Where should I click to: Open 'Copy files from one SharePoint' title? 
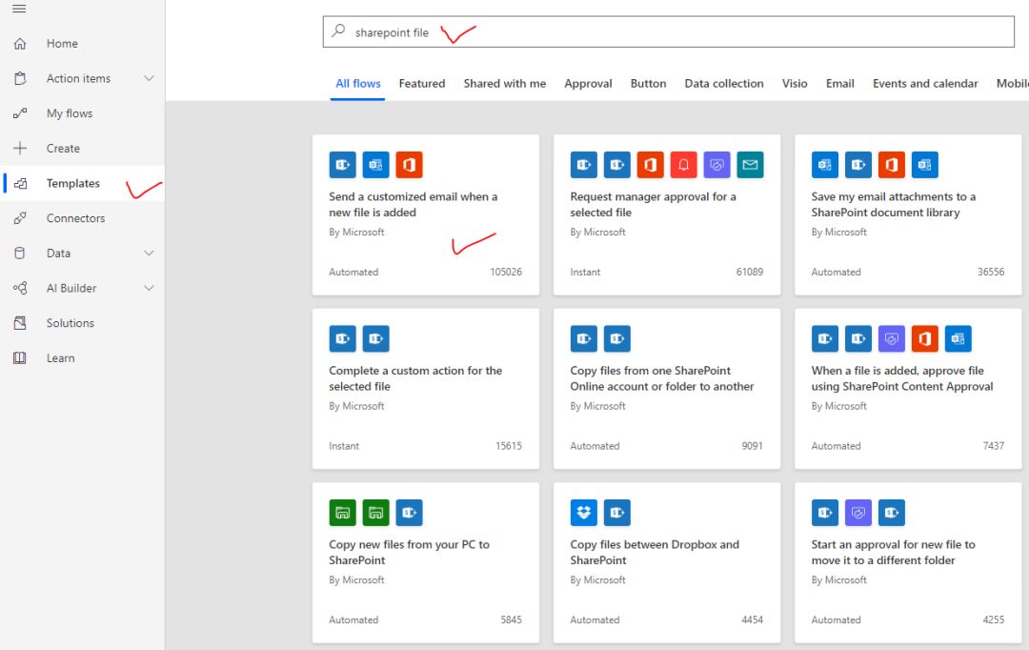tap(661, 378)
